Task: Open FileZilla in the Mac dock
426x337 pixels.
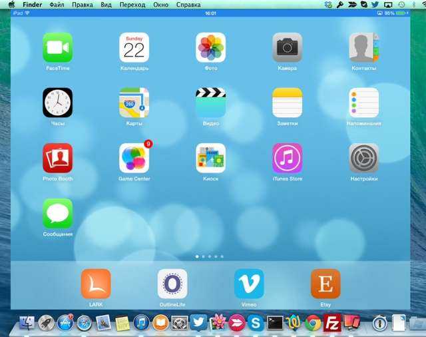Action: point(332,323)
